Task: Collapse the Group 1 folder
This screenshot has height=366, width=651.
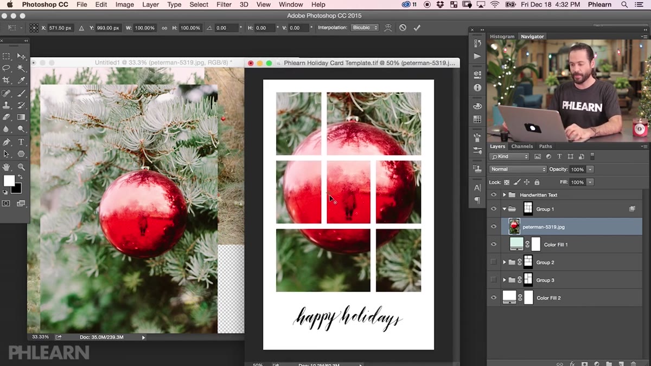Action: [x=504, y=209]
